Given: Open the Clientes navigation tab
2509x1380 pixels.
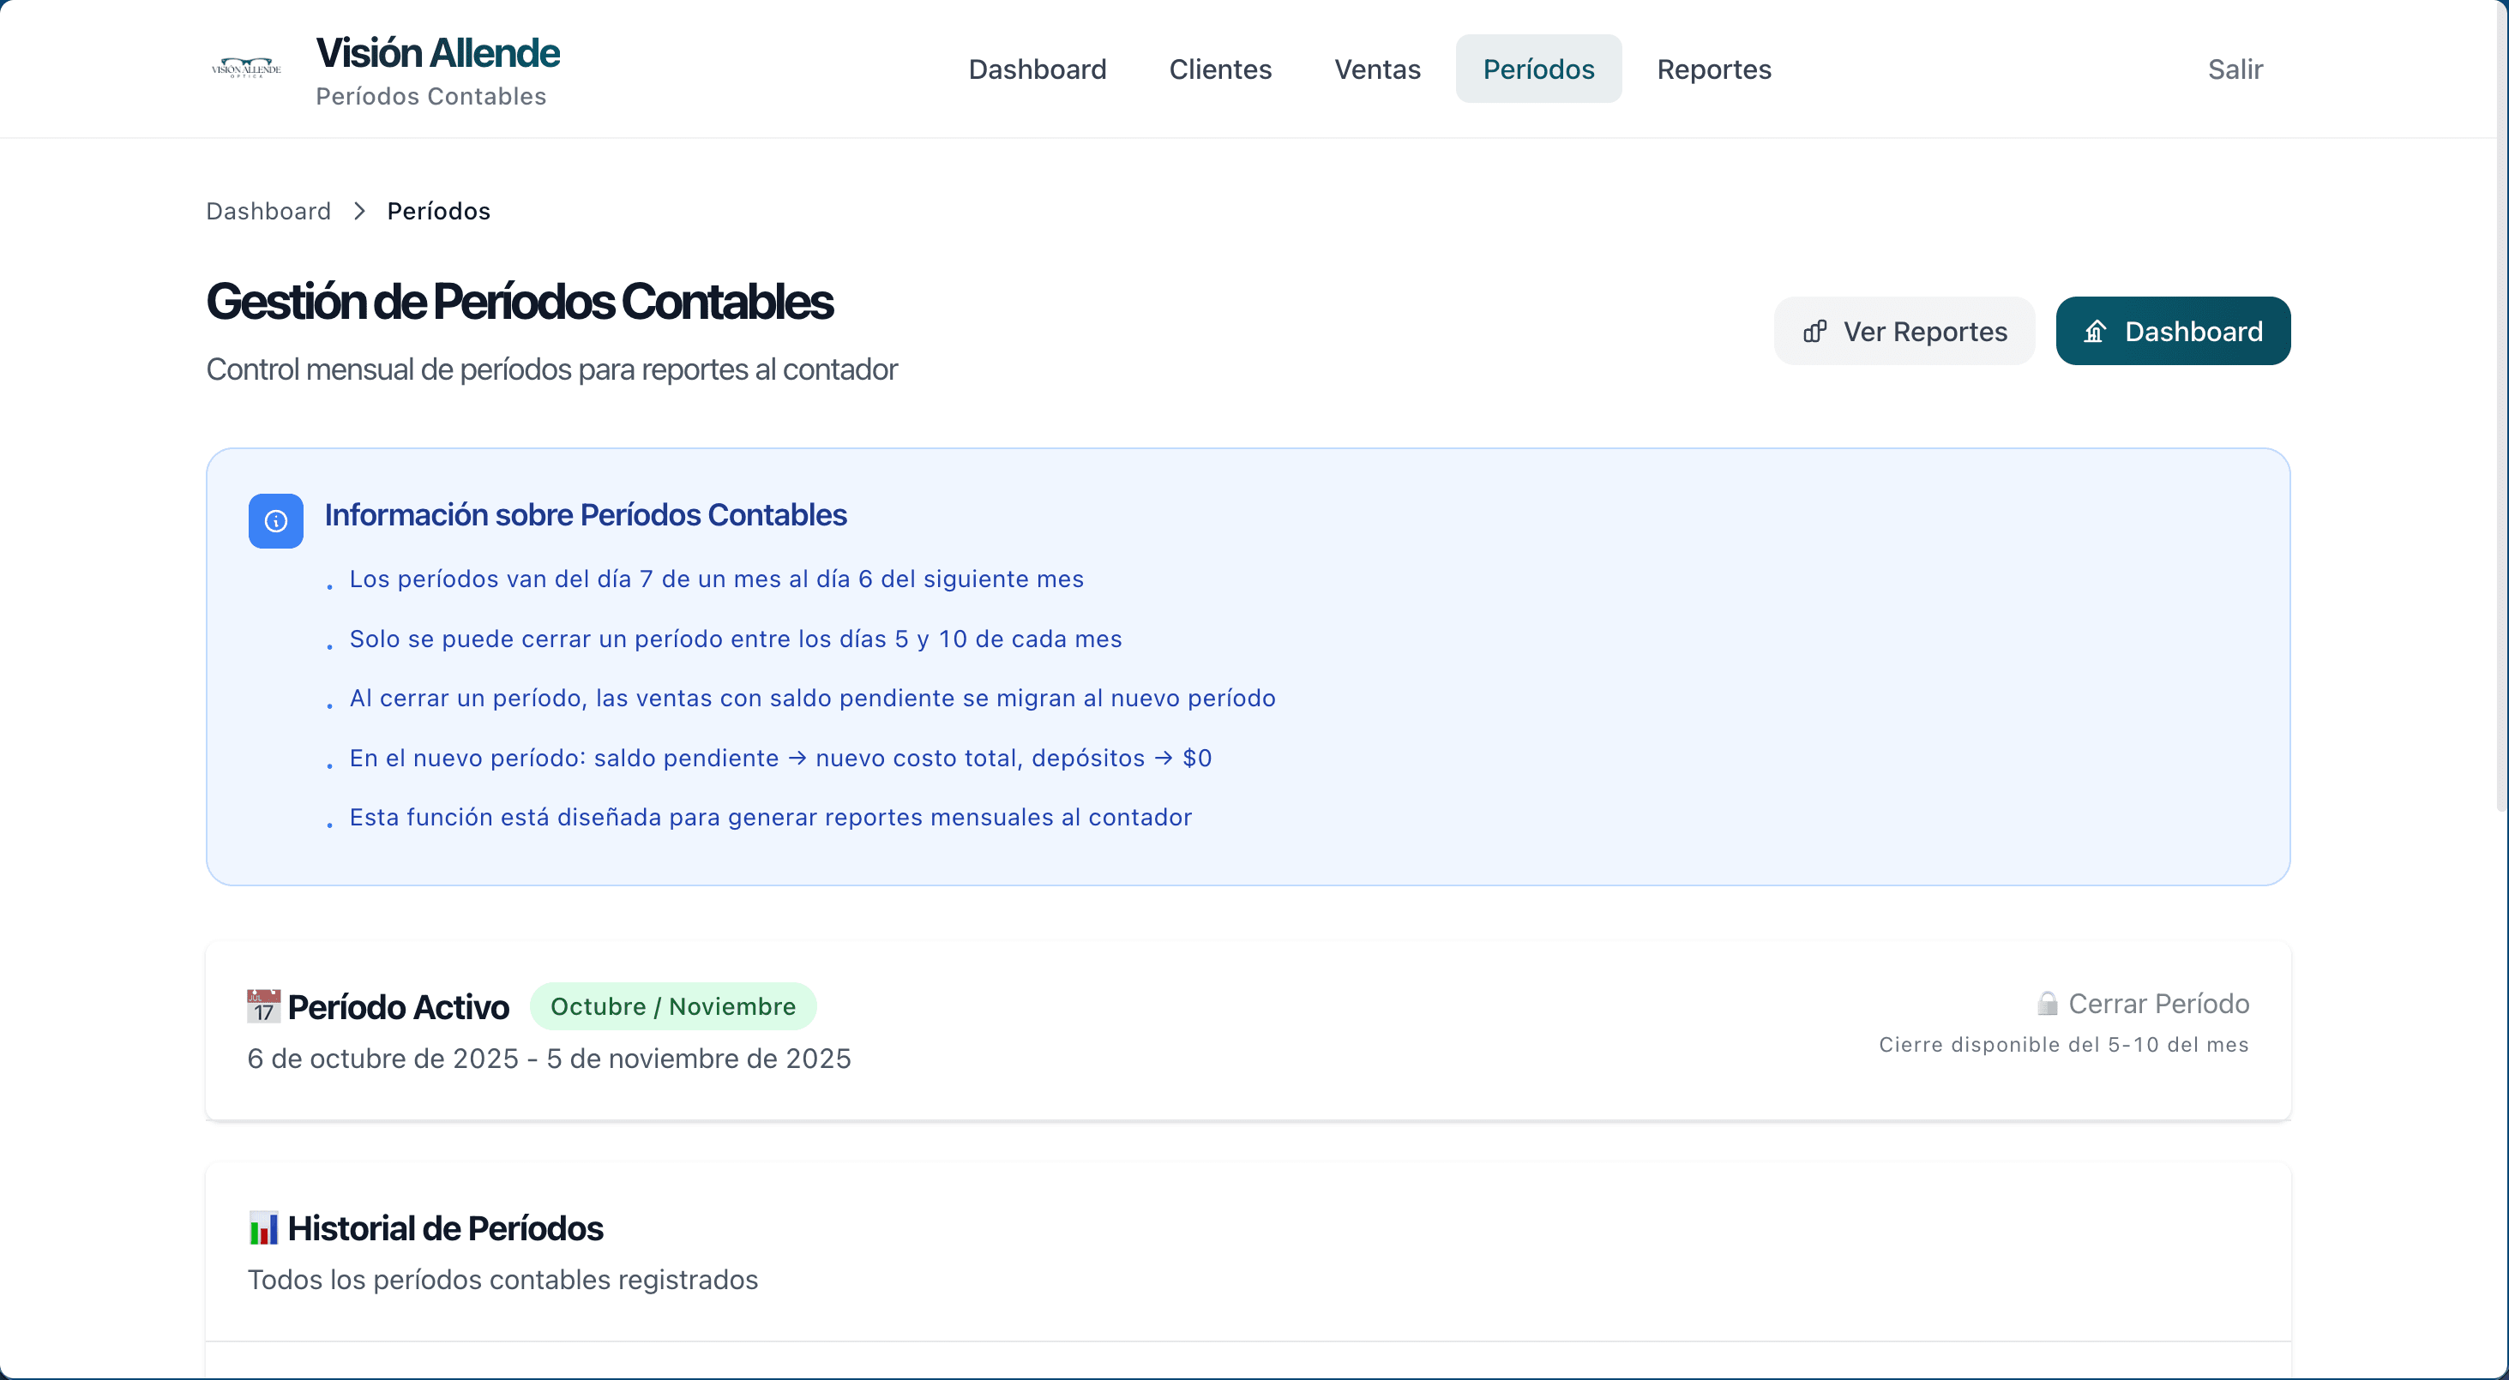Looking at the screenshot, I should 1220,69.
